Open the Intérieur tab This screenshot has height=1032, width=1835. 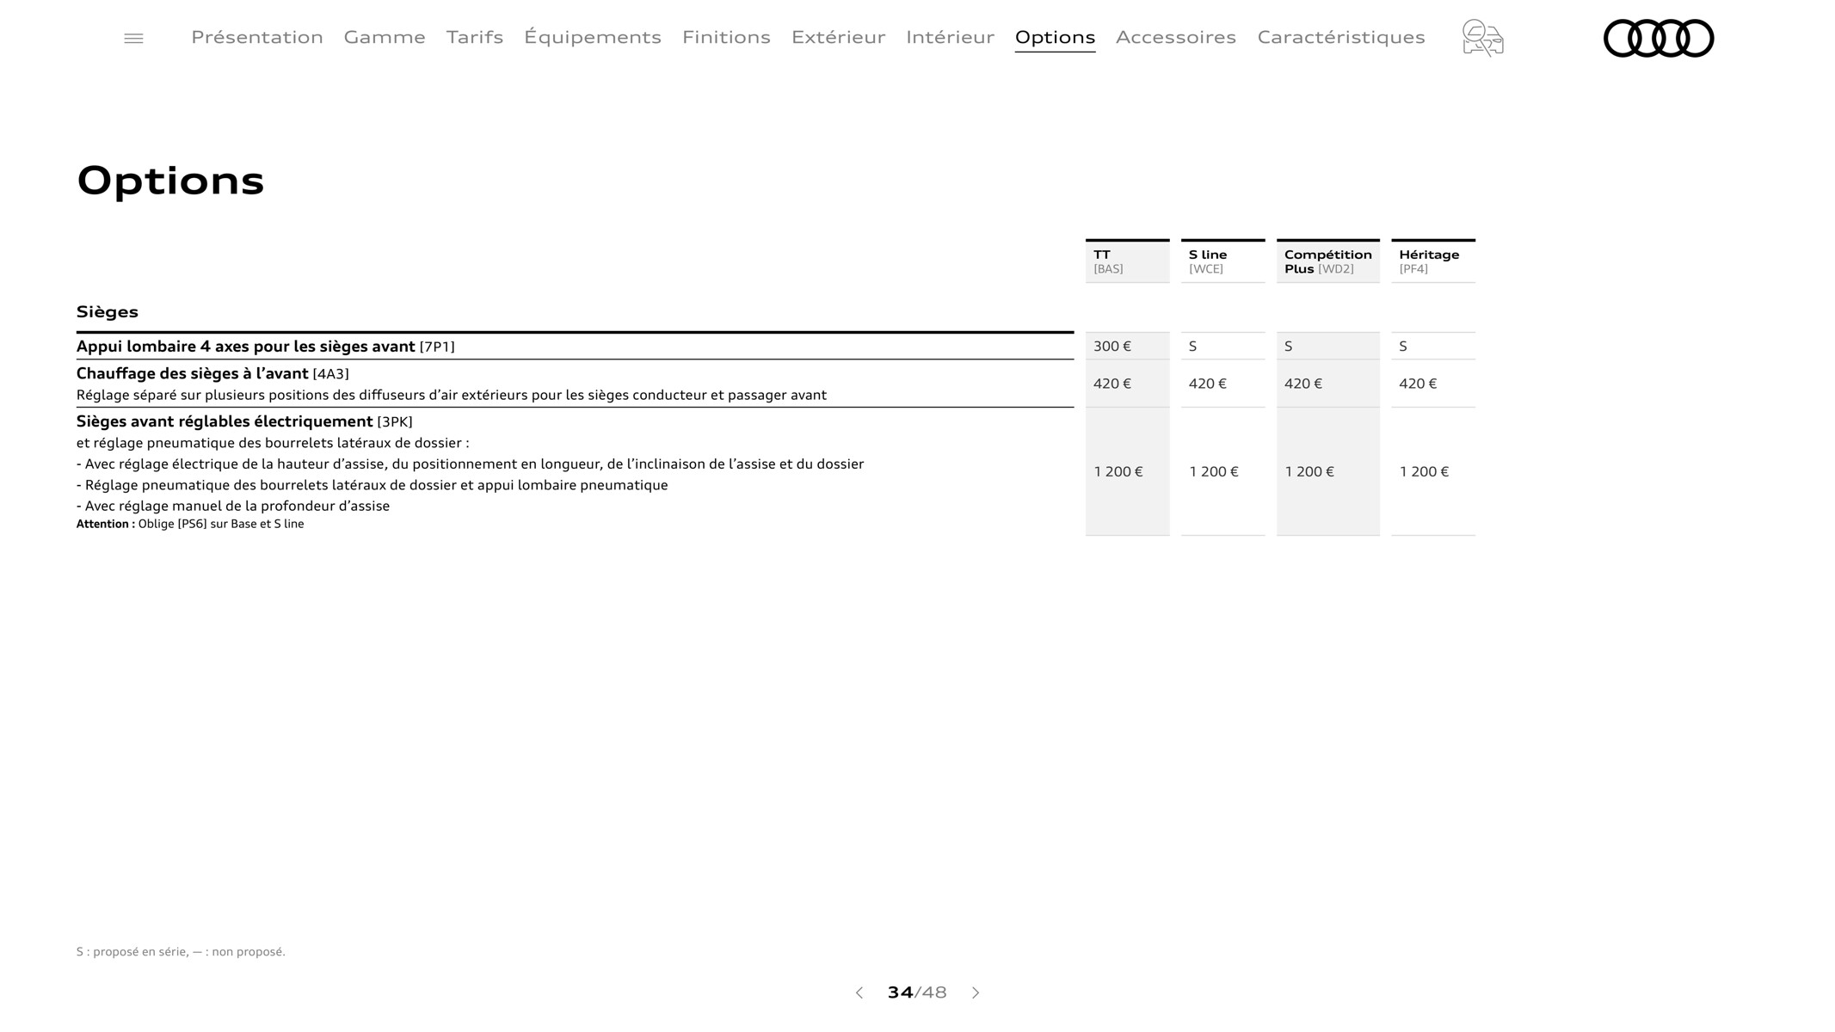coord(950,37)
